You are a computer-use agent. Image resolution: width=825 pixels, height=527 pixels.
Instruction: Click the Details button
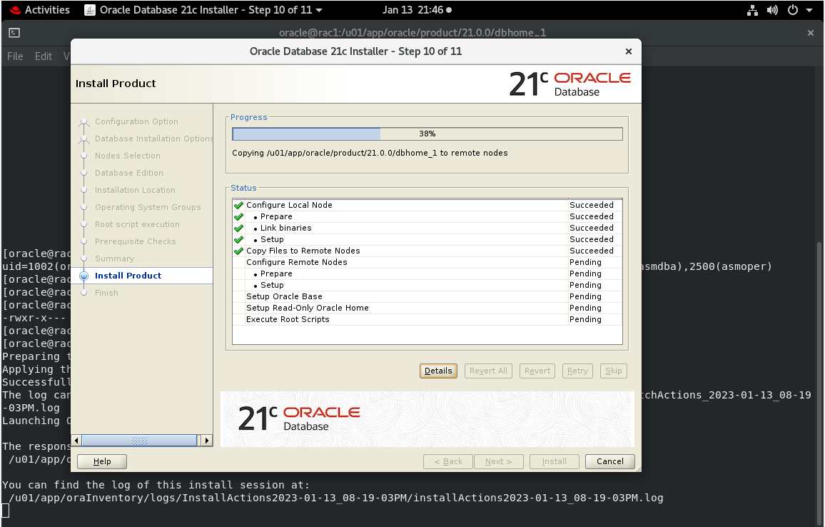tap(438, 371)
